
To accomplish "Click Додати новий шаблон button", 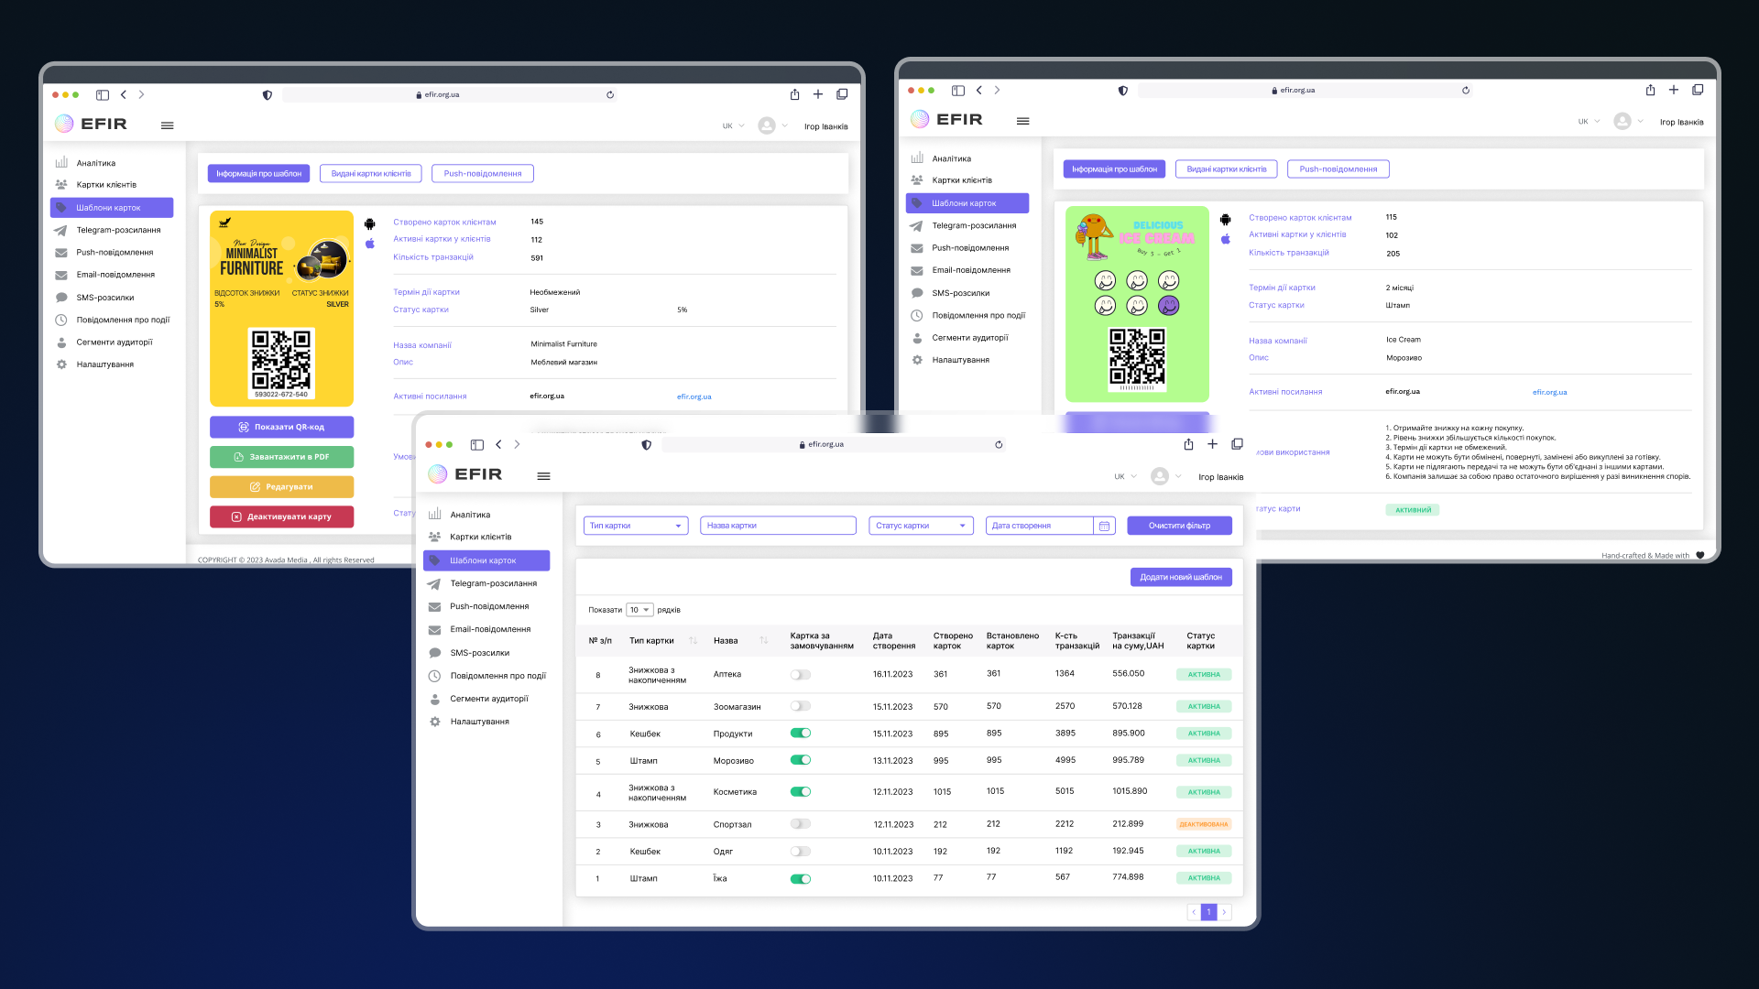I will (1181, 578).
